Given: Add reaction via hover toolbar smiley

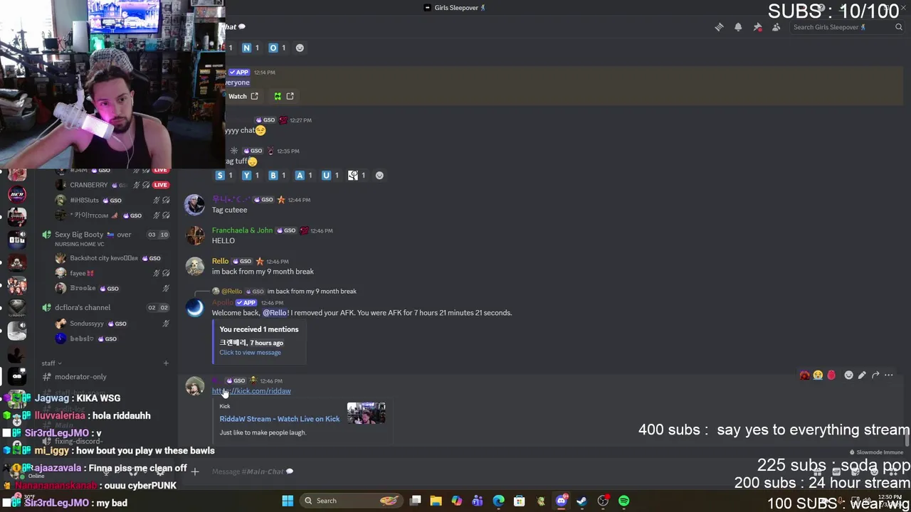Looking at the screenshot, I should pyautogui.click(x=848, y=375).
